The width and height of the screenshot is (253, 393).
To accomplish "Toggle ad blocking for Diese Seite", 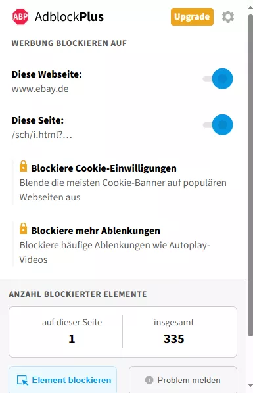I will point(218,125).
